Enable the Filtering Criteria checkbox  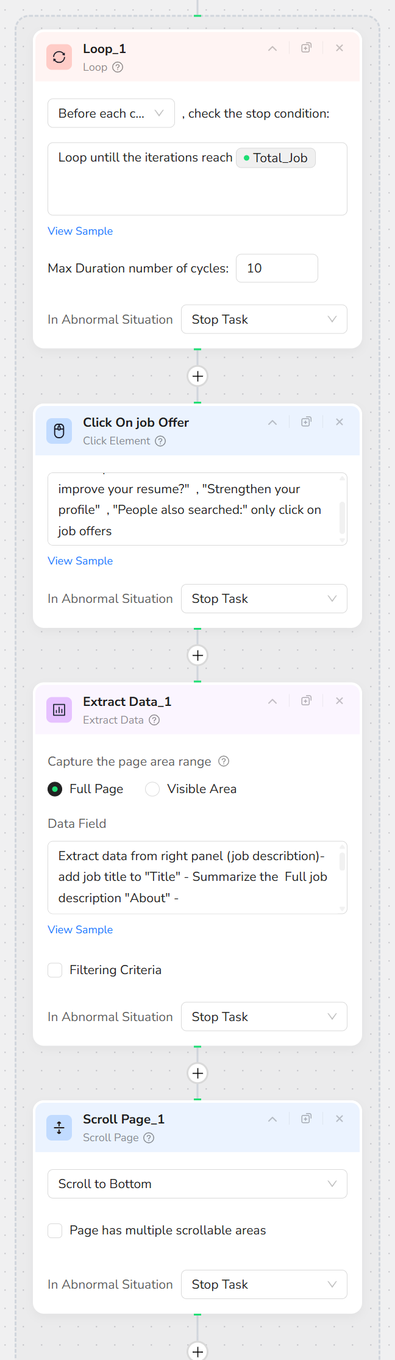(55, 970)
